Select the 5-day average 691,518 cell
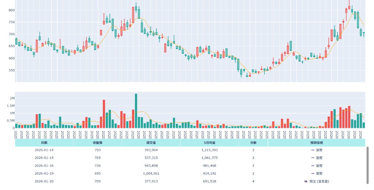The width and height of the screenshot is (374, 190). 209,181
